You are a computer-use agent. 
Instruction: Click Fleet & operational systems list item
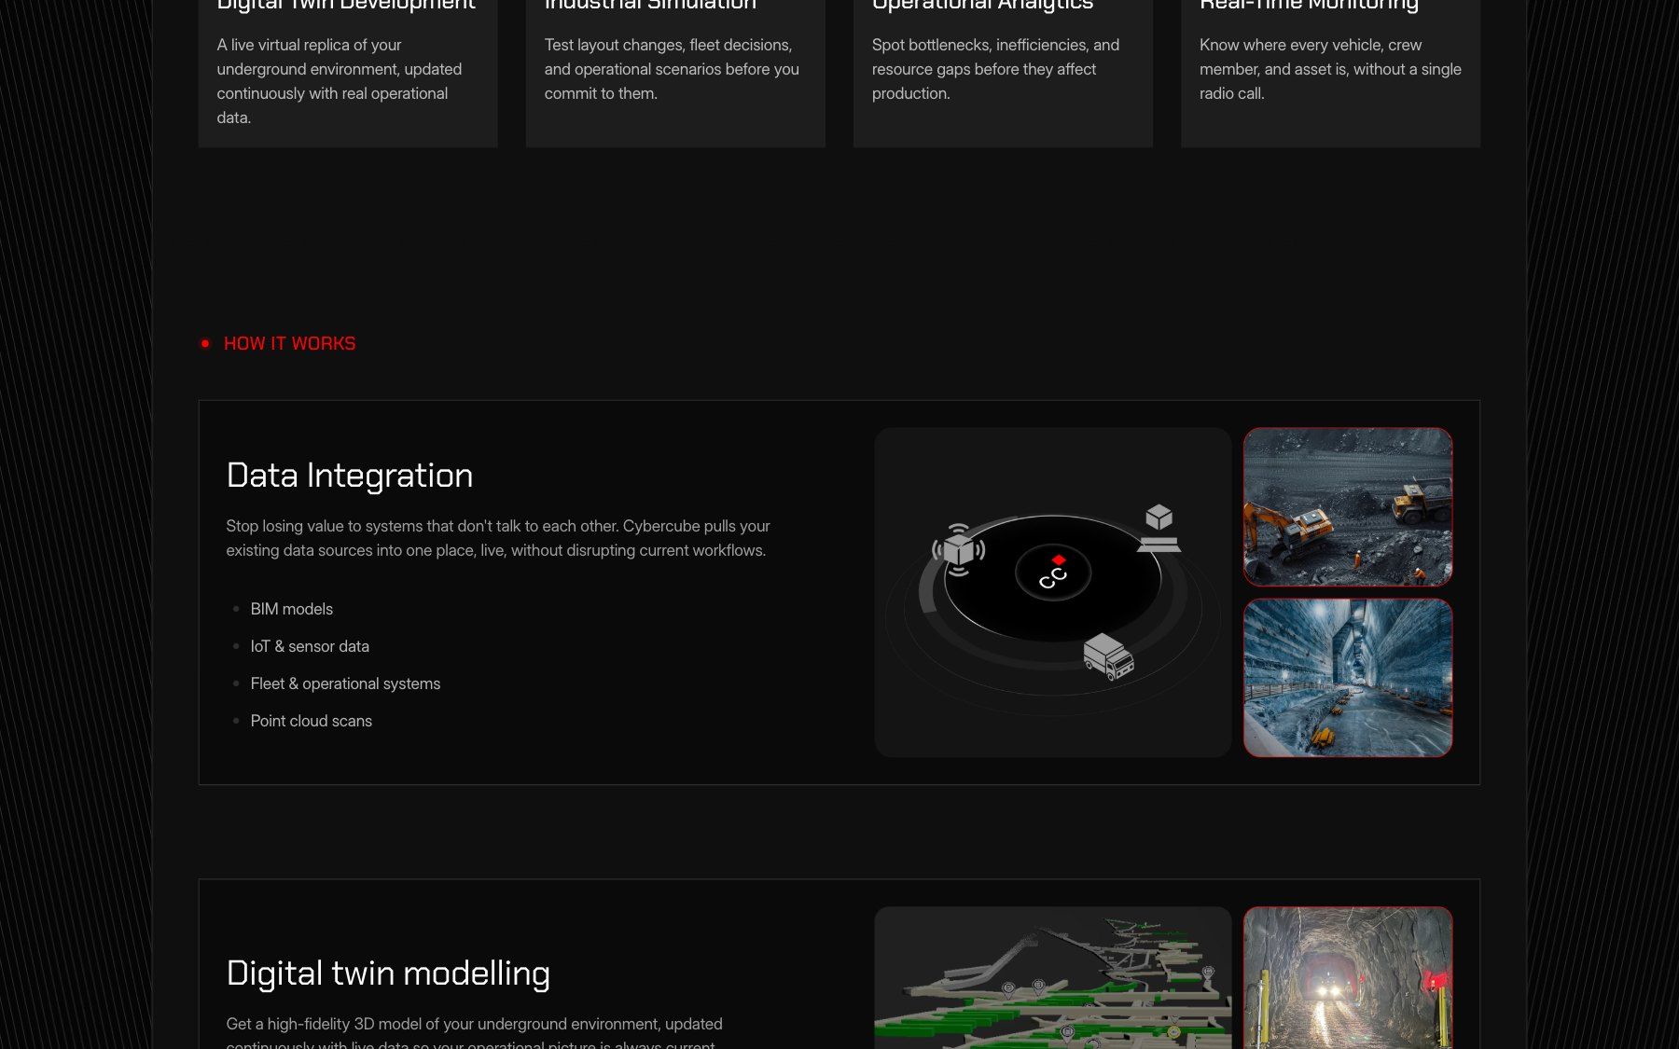(x=345, y=683)
